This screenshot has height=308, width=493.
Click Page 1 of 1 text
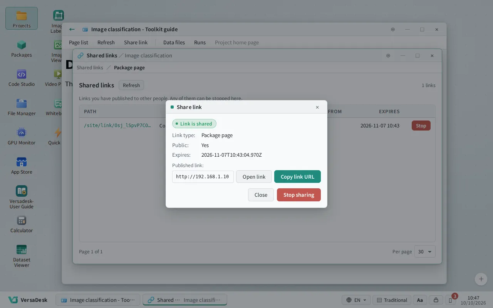[91, 251]
